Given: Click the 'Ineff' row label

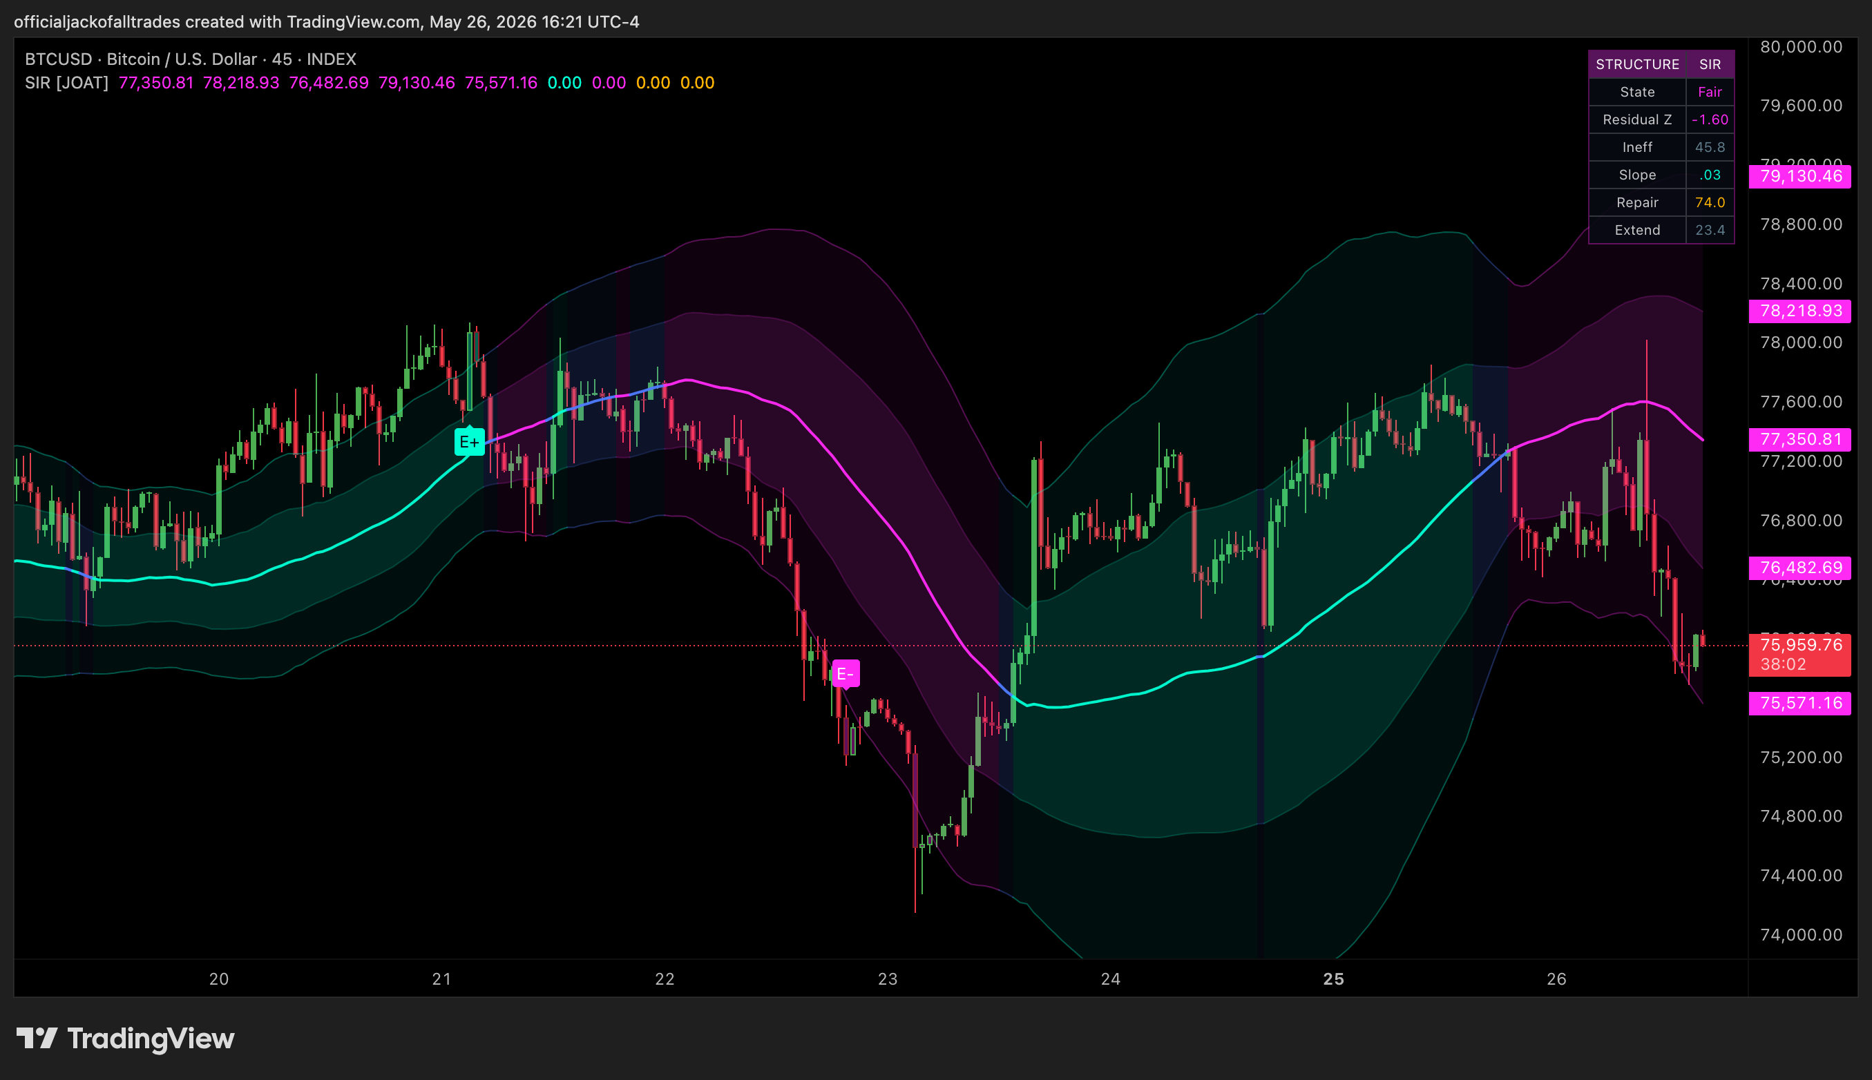Looking at the screenshot, I should 1637,148.
